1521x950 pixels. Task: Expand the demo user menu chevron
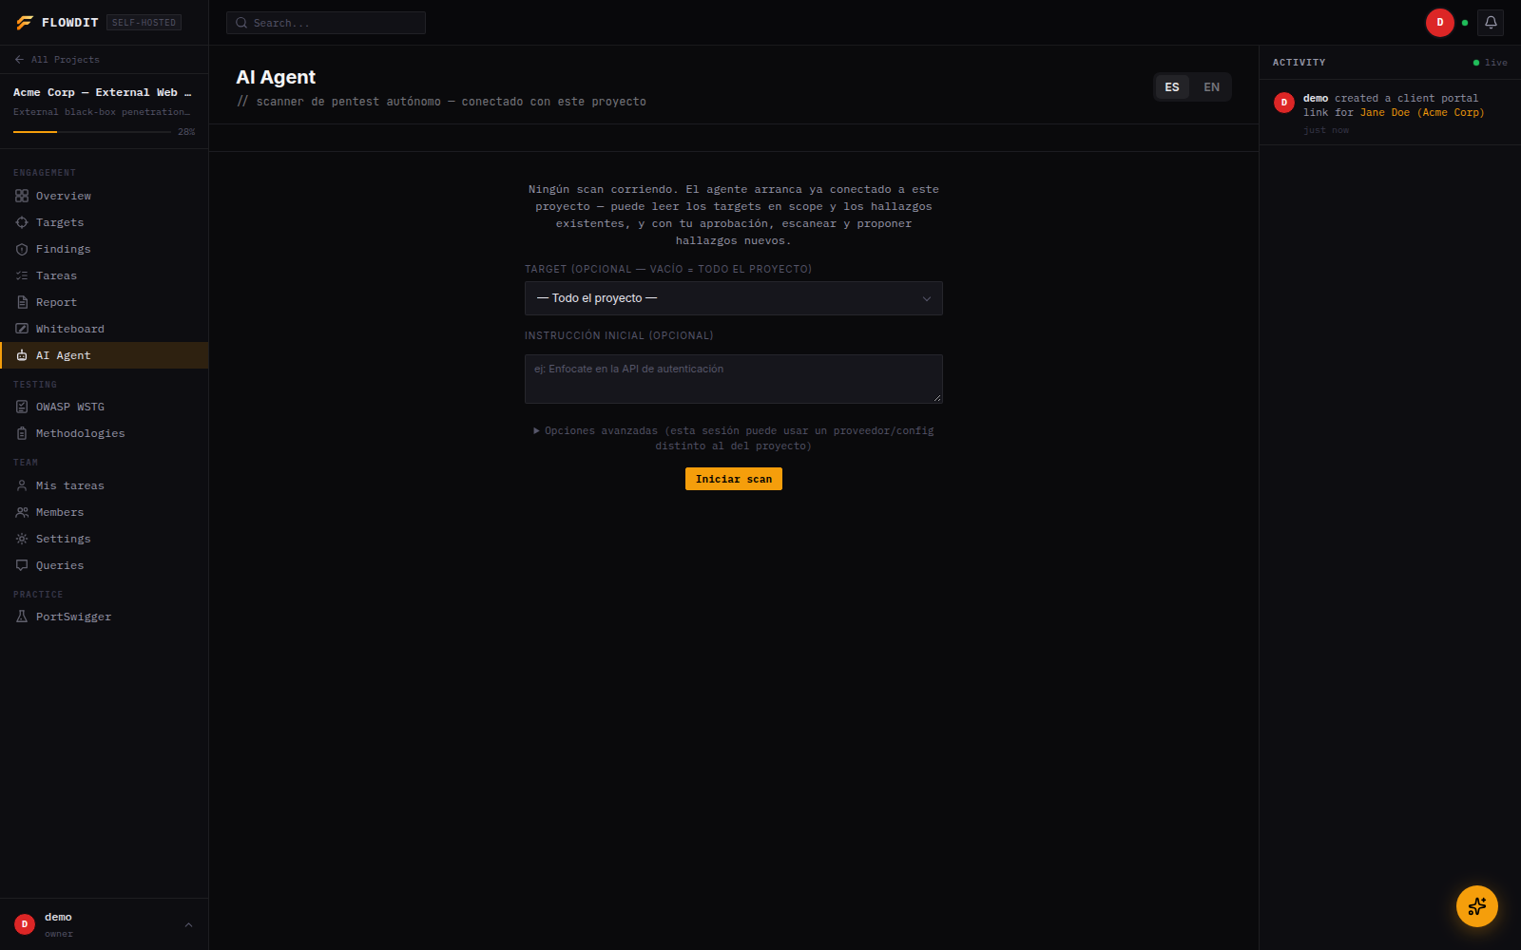coord(188,924)
